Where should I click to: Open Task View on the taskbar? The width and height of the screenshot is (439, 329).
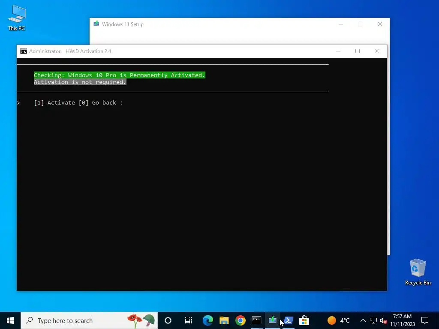(x=189, y=320)
